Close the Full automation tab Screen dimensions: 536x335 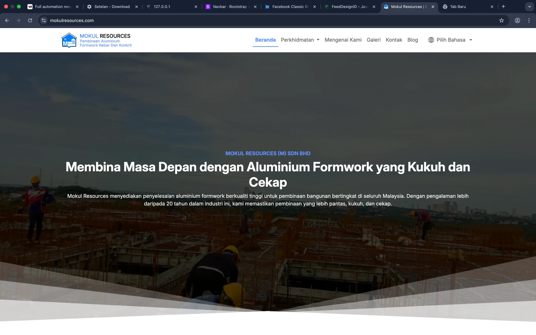point(77,7)
